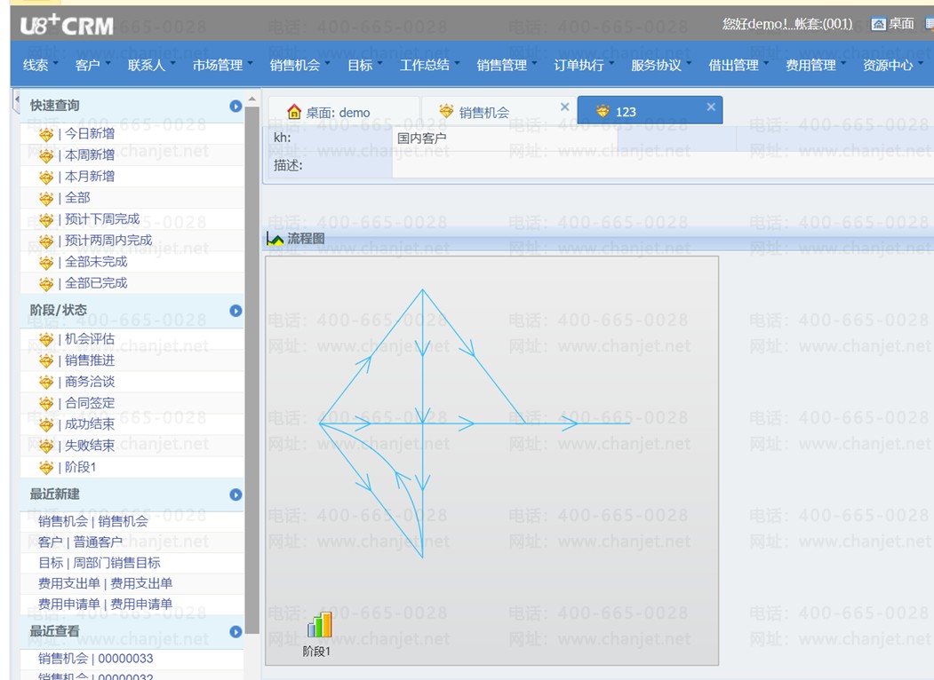Viewport: 934px width, 680px height.
Task: Open recently viewed 销售机会 | 00000033
Action: tap(96, 659)
